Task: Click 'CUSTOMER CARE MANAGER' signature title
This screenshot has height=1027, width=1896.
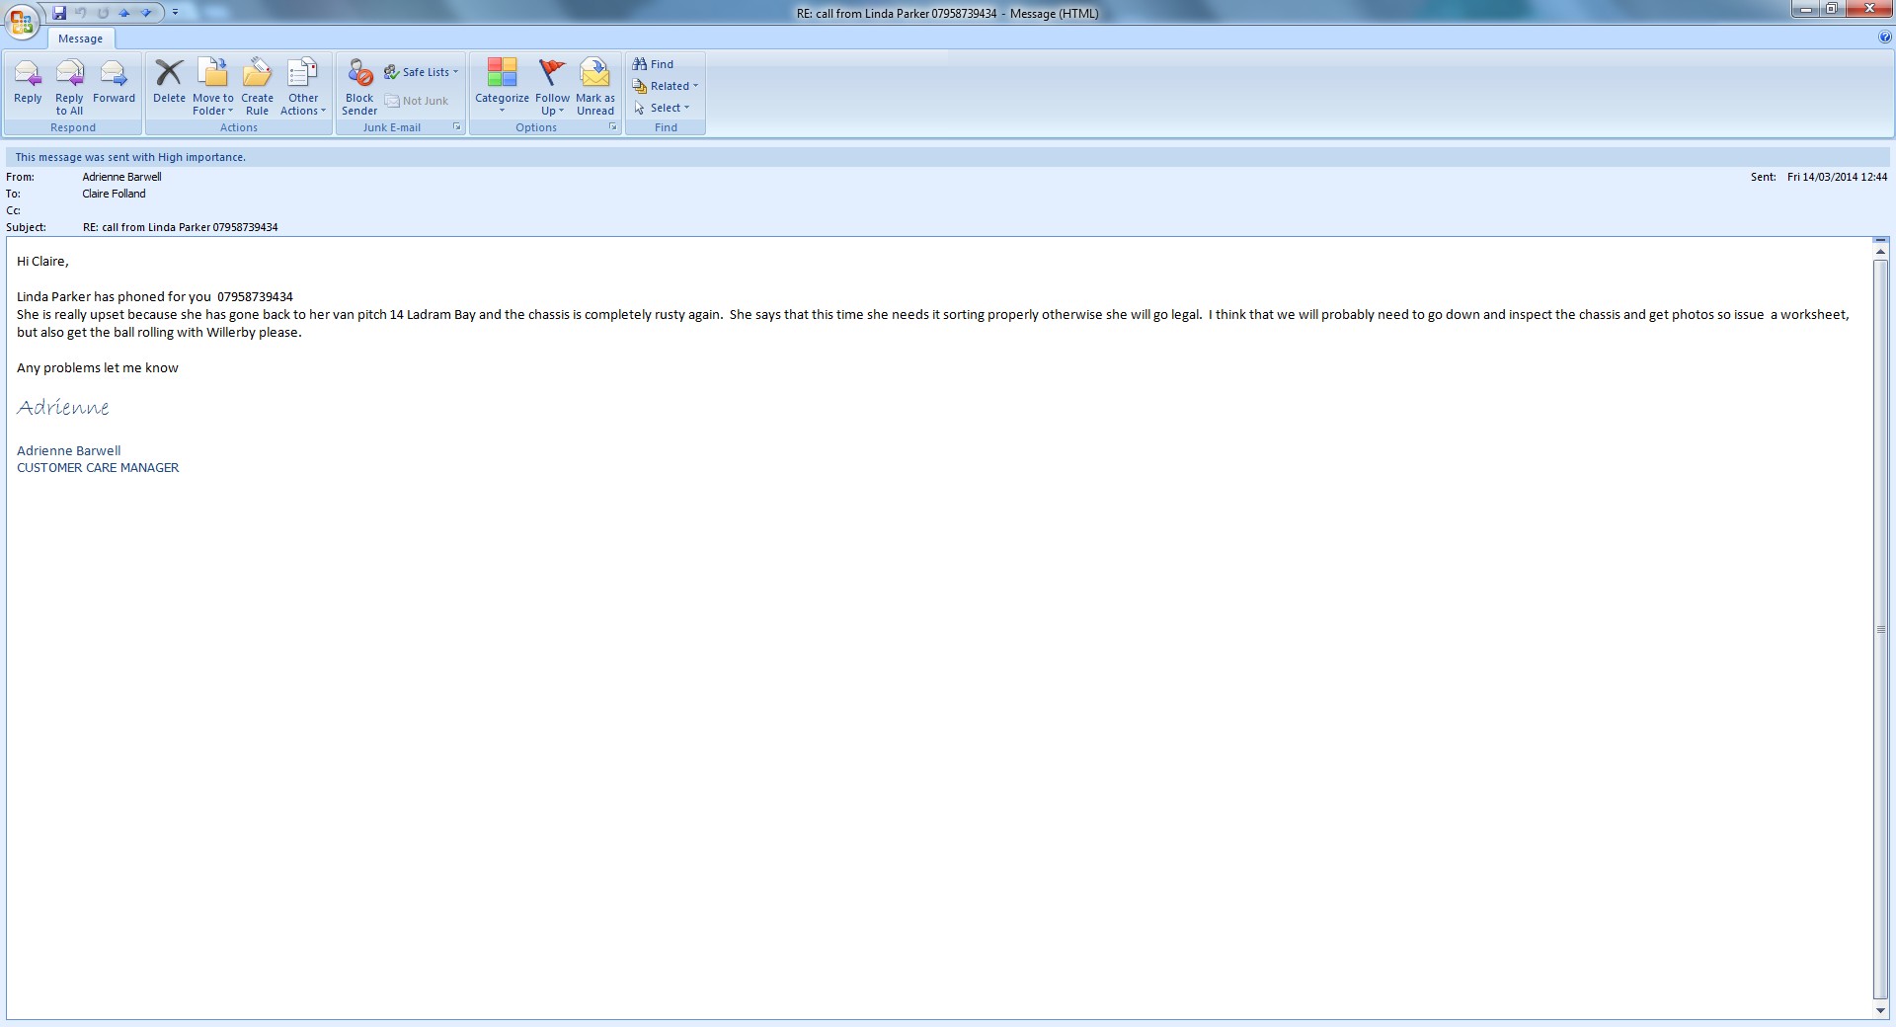Action: pyautogui.click(x=98, y=468)
